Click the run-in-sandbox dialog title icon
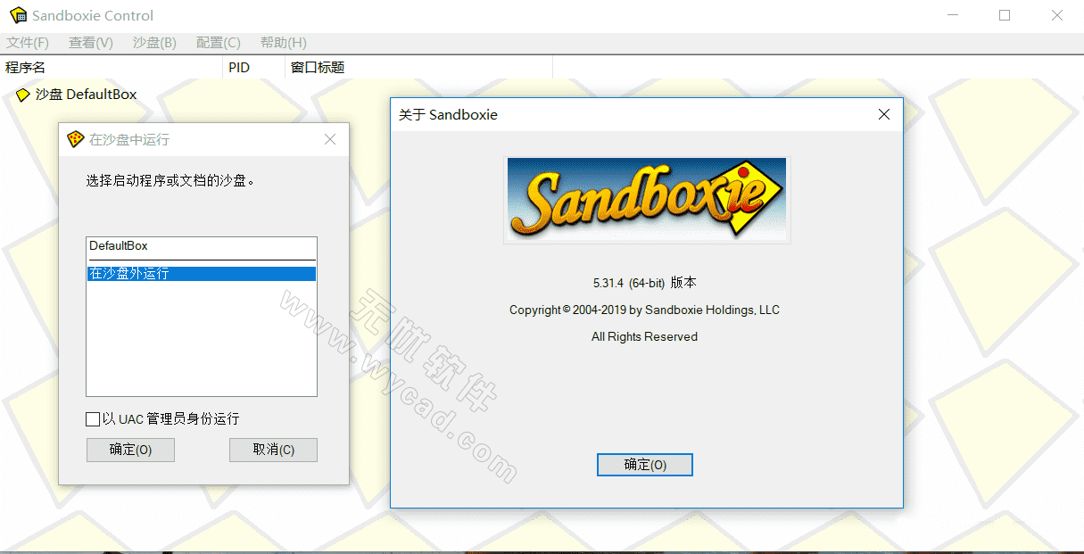Viewport: 1084px width, 554px height. click(x=76, y=139)
